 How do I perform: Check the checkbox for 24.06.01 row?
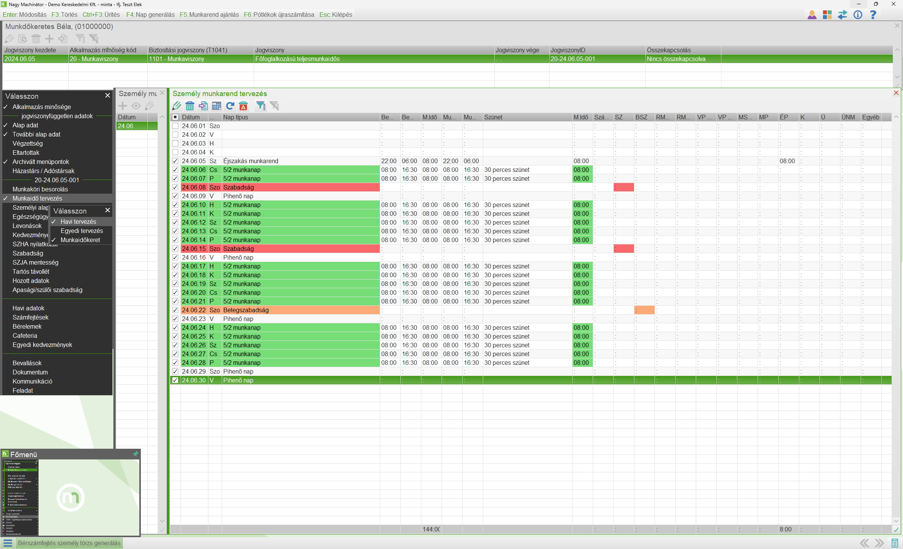[175, 126]
